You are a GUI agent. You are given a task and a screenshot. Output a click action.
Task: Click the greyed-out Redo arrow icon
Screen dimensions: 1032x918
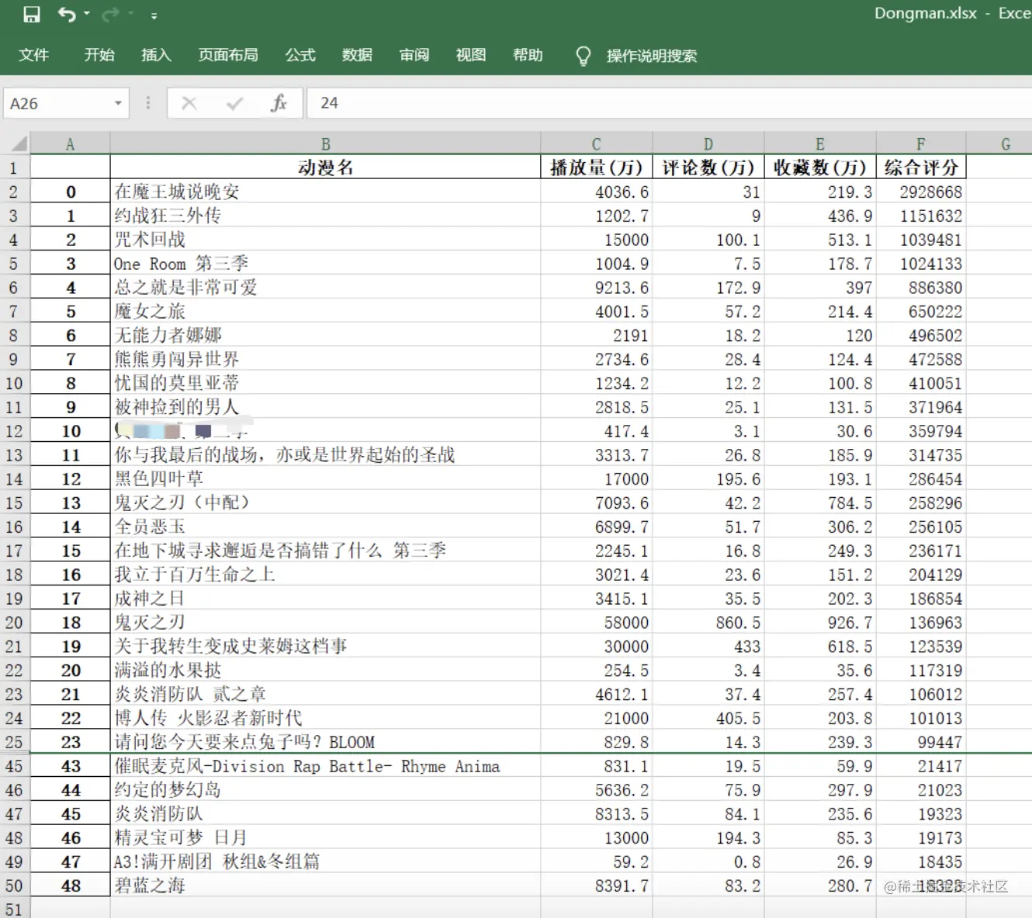110,15
